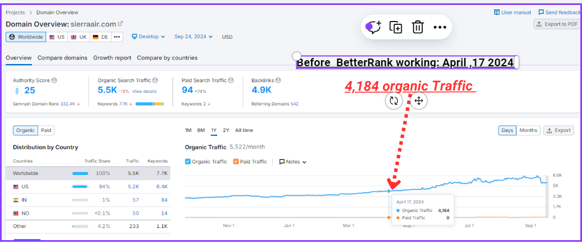Select US database button
The height and width of the screenshot is (244, 582).
coord(57,37)
